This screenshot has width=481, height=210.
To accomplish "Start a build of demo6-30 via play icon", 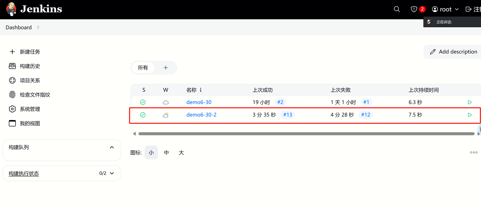I will pyautogui.click(x=470, y=102).
